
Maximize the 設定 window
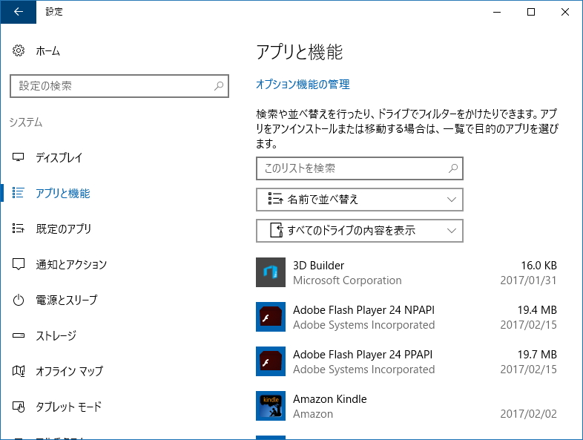[531, 12]
